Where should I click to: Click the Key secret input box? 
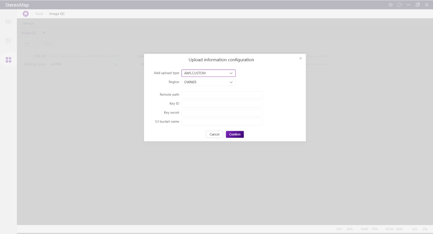(x=222, y=113)
